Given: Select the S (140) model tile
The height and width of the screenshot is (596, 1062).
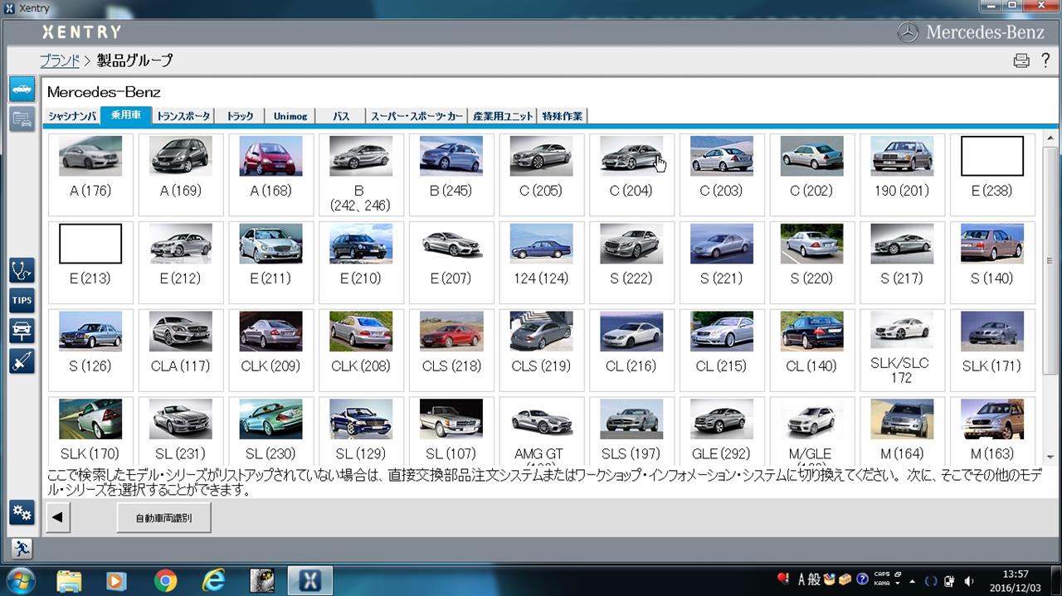Looking at the screenshot, I should coord(992,262).
